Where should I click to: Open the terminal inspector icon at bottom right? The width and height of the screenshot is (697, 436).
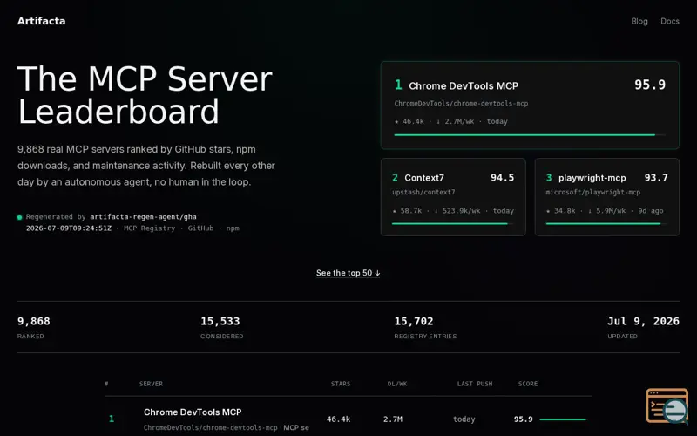pos(667,405)
